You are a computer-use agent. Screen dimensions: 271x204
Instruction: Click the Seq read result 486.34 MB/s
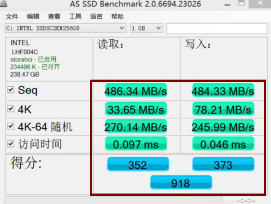point(136,91)
